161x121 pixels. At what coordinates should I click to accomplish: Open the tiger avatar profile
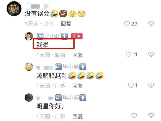[14, 9]
